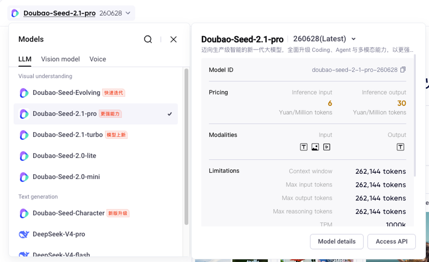Click the Visual understanding section header
The height and width of the screenshot is (262, 429).
(45, 76)
